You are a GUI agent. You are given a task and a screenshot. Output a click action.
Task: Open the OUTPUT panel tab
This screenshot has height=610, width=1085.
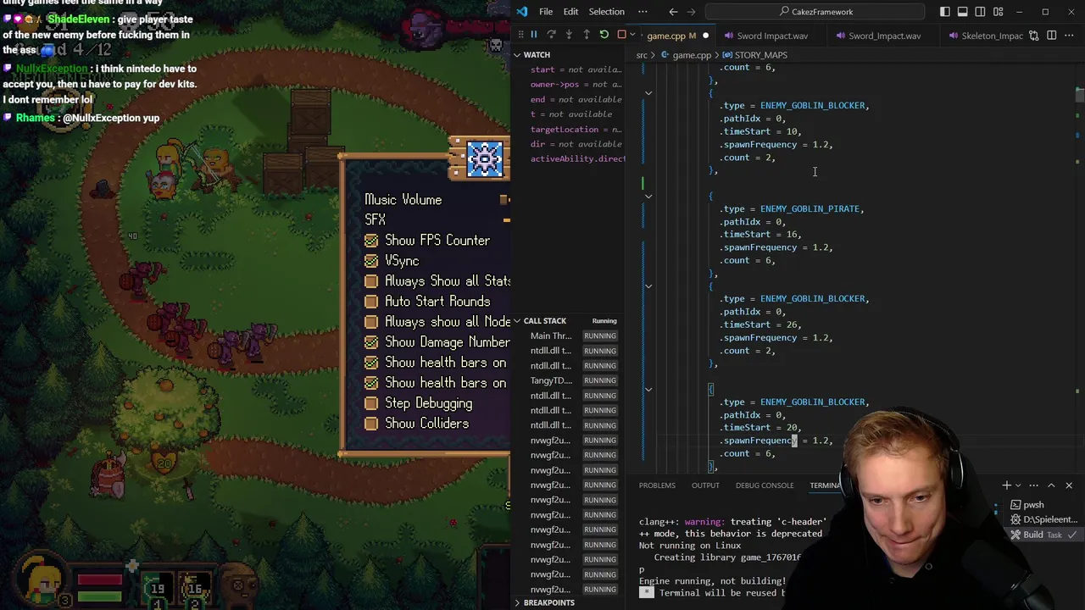pyautogui.click(x=705, y=485)
